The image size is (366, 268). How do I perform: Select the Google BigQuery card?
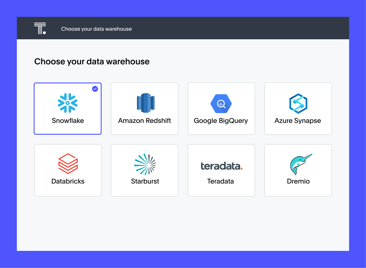click(x=221, y=109)
